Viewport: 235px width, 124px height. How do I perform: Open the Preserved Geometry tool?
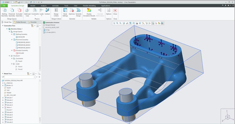pyautogui.click(x=12, y=12)
